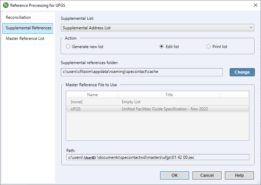
Task: Open the Supplemental List dropdown
Action: click(157, 28)
